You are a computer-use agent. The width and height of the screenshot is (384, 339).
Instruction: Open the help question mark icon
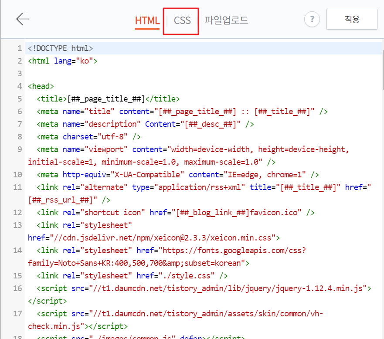[312, 19]
